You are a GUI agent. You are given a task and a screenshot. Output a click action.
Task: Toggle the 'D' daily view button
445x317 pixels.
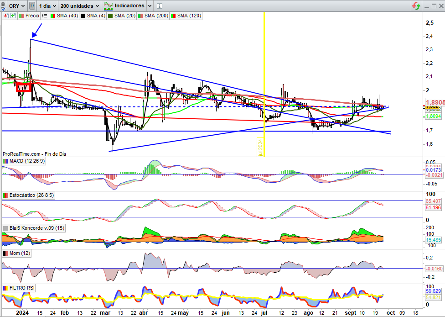tap(32, 5)
